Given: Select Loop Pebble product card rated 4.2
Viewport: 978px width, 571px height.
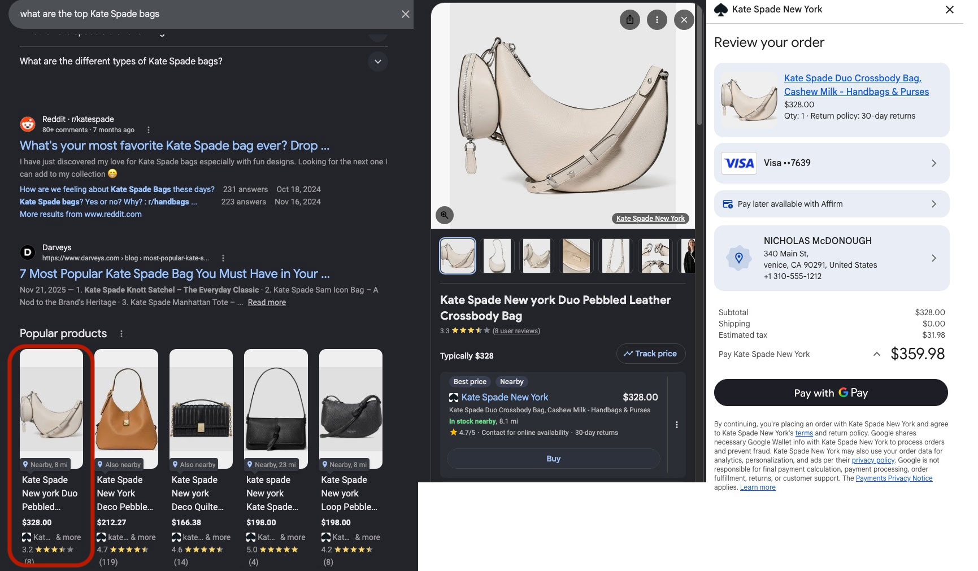Looking at the screenshot, I should 351,456.
